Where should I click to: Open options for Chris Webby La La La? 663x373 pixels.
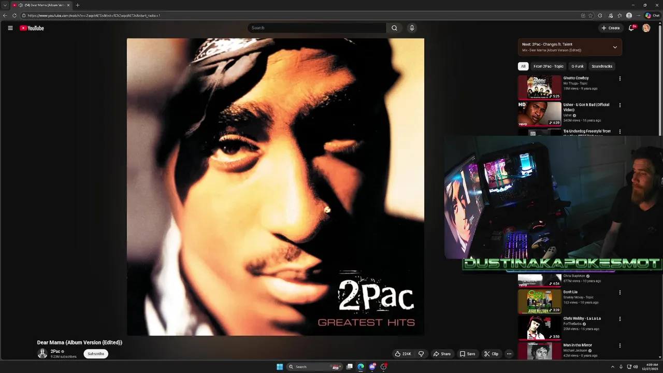(x=619, y=319)
